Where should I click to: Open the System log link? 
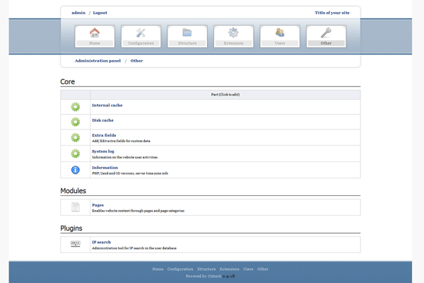coord(103,151)
